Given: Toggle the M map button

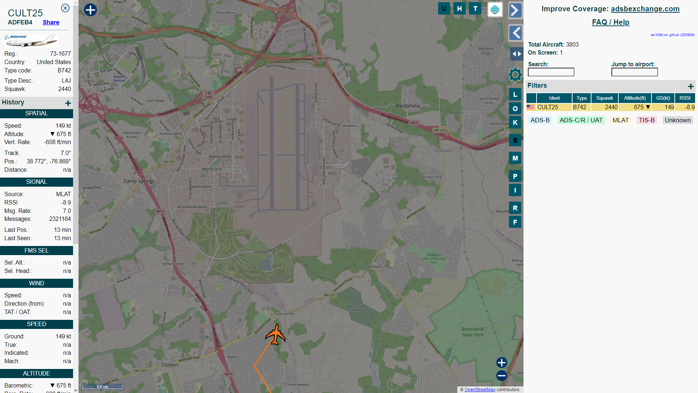Looking at the screenshot, I should pyautogui.click(x=515, y=158).
